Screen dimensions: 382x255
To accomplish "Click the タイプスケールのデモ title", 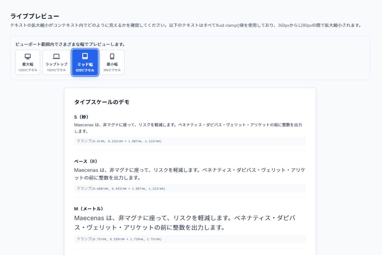I will (101, 102).
